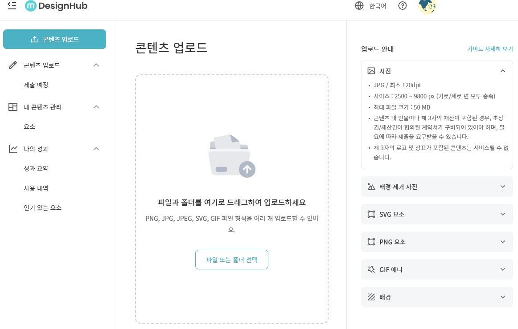Click the help question mark icon
Image resolution: width=518 pixels, height=329 pixels.
[402, 6]
